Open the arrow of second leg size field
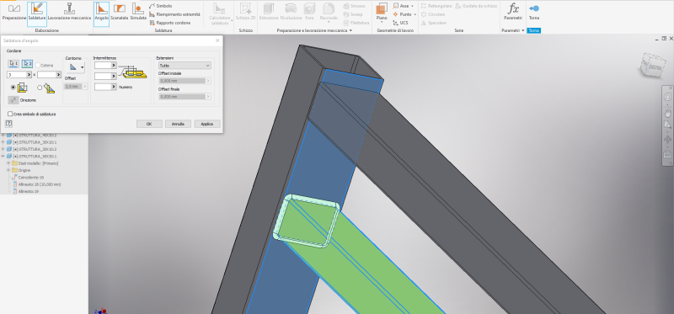Screen dimensions: 674x314 click(x=59, y=75)
